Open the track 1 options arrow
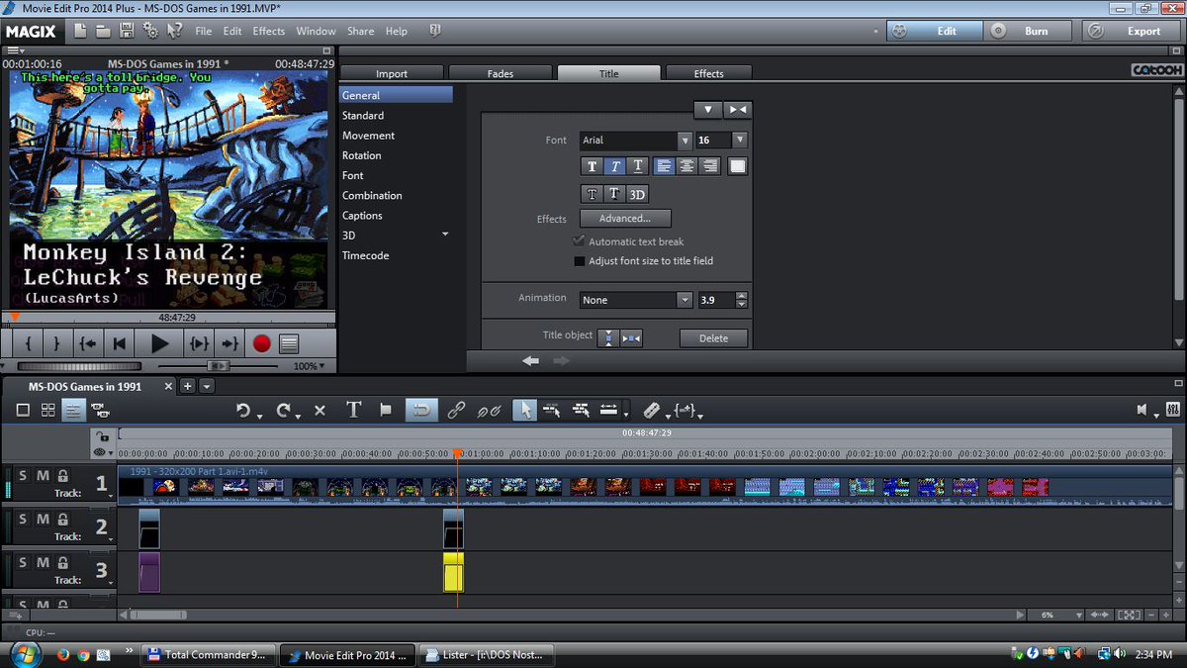Image resolution: width=1187 pixels, height=668 pixels. point(111,496)
